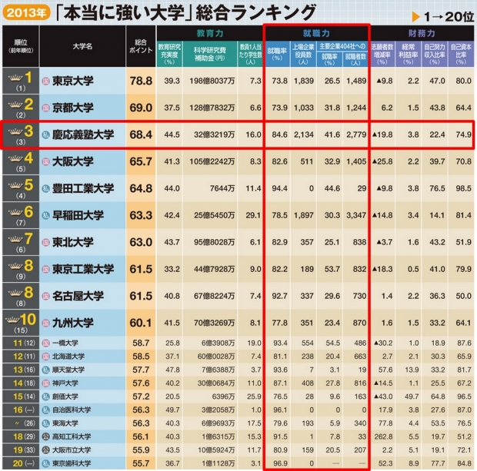Click the 大学名 column header
The height and width of the screenshot is (471, 477).
pyautogui.click(x=82, y=46)
